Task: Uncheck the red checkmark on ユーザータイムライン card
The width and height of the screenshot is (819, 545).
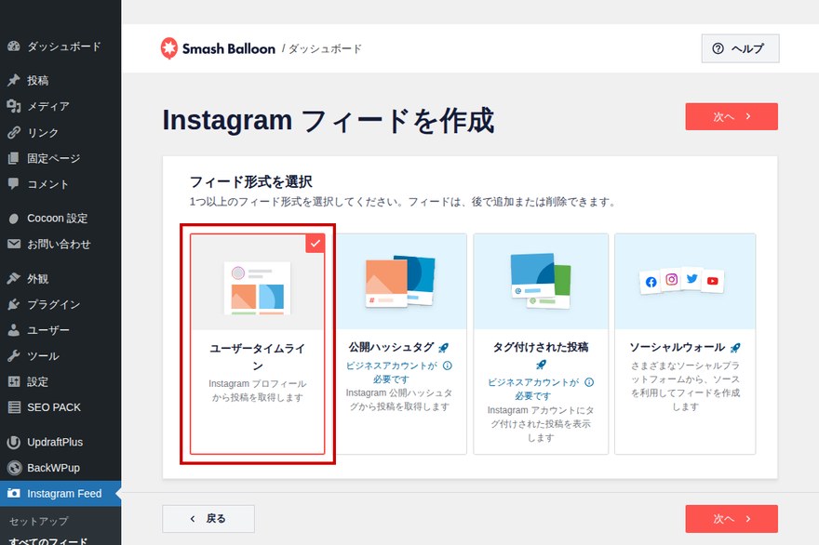Action: pos(315,244)
